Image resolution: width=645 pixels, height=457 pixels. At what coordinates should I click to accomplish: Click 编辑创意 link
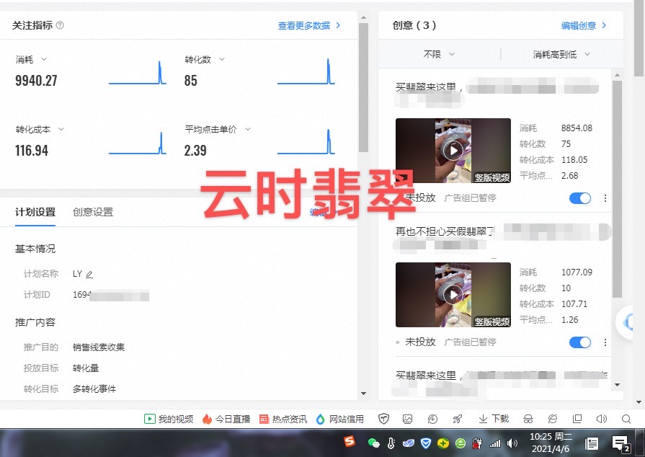click(583, 25)
